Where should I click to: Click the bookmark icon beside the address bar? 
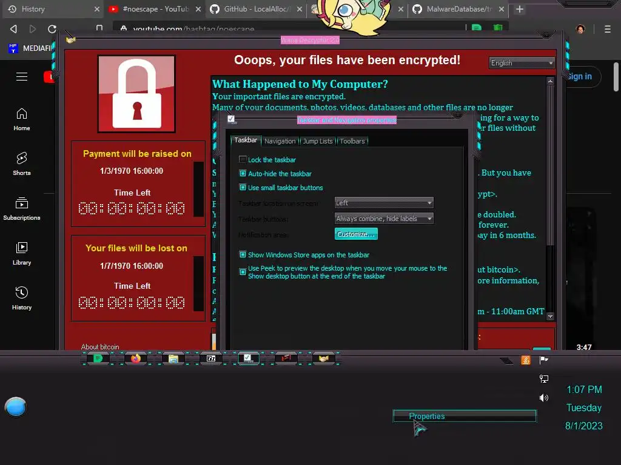(99, 28)
